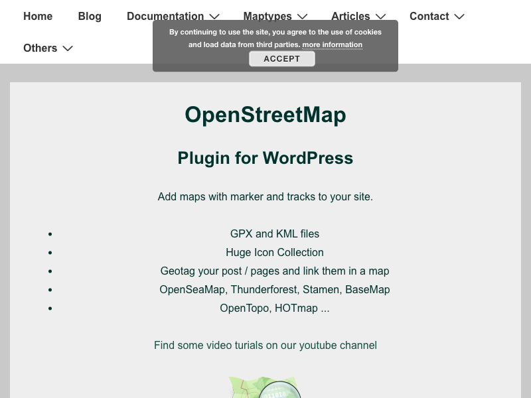Open the Home menu item
Viewport: 531px width, 398px height.
38,16
